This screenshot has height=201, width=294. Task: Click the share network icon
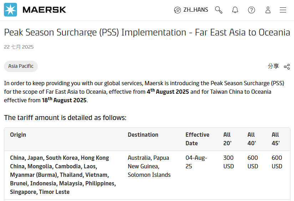coord(287,67)
